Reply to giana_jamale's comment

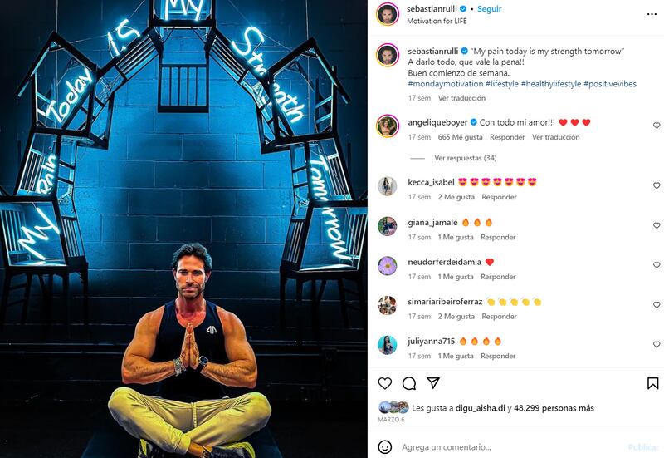pyautogui.click(x=498, y=237)
